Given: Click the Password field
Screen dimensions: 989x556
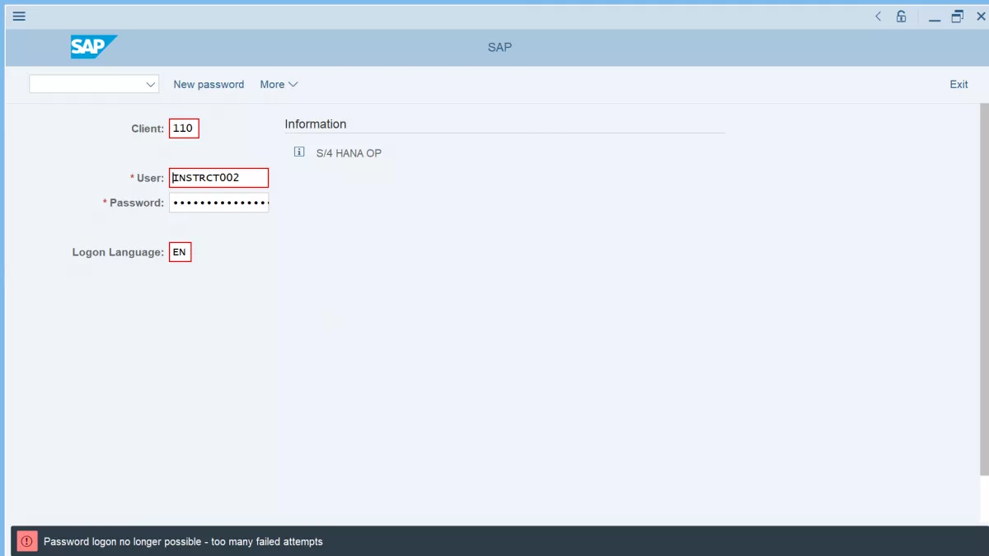Looking at the screenshot, I should click(x=219, y=203).
